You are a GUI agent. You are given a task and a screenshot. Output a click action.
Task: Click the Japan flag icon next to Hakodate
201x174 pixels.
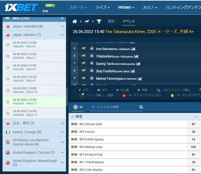tap(8, 26)
